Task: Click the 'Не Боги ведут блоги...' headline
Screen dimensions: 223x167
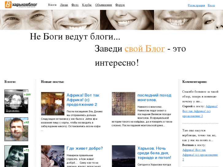Action: point(75,37)
